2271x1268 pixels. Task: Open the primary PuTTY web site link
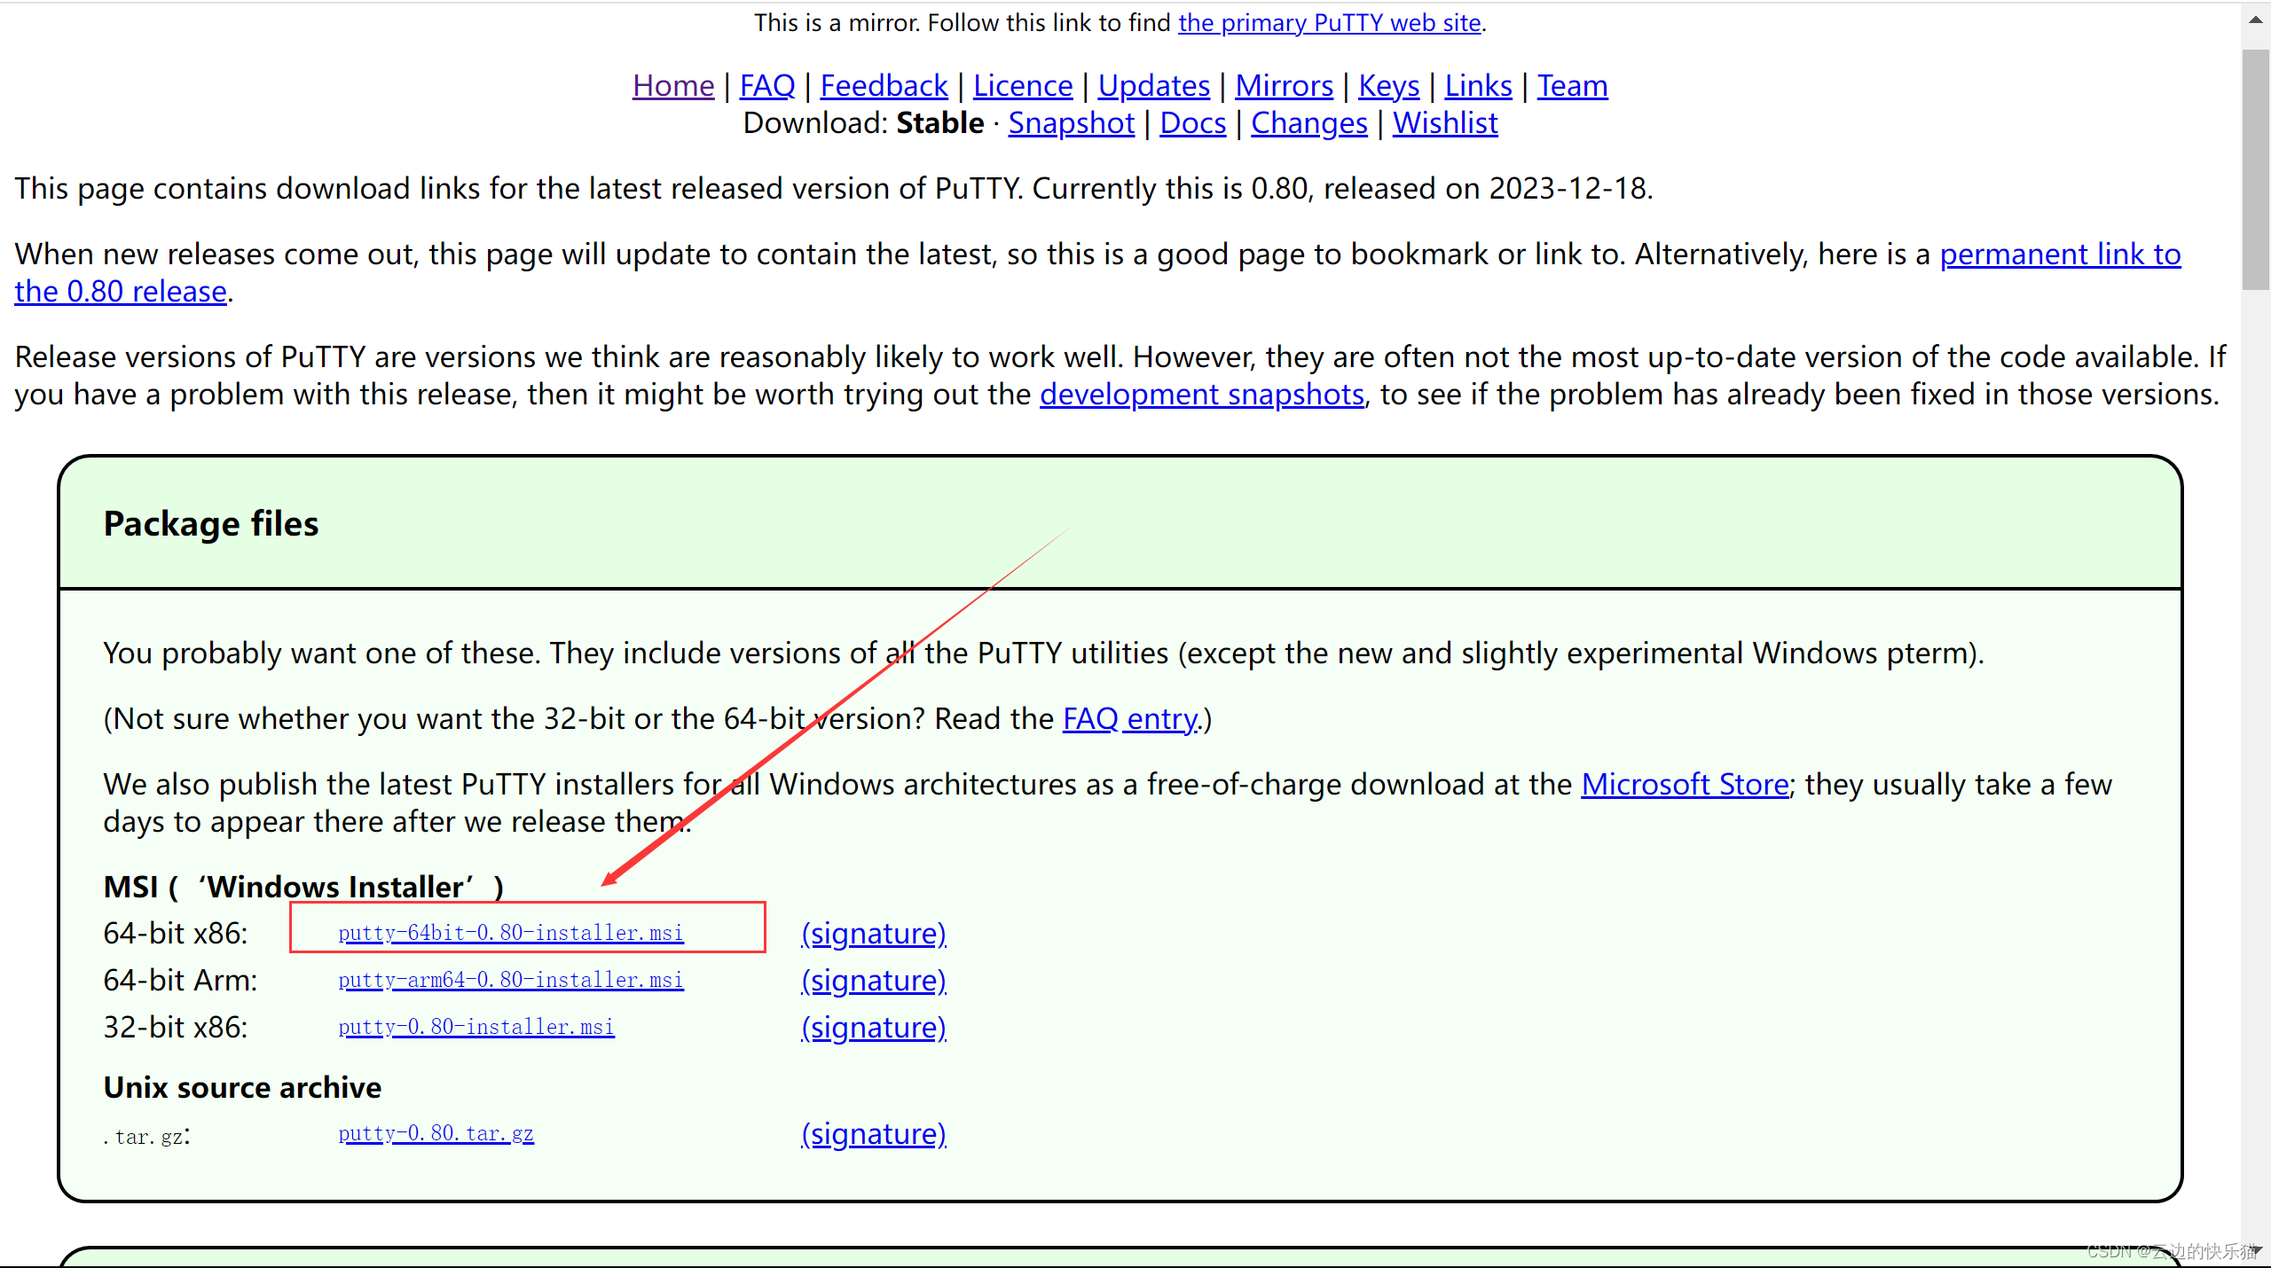point(1330,23)
